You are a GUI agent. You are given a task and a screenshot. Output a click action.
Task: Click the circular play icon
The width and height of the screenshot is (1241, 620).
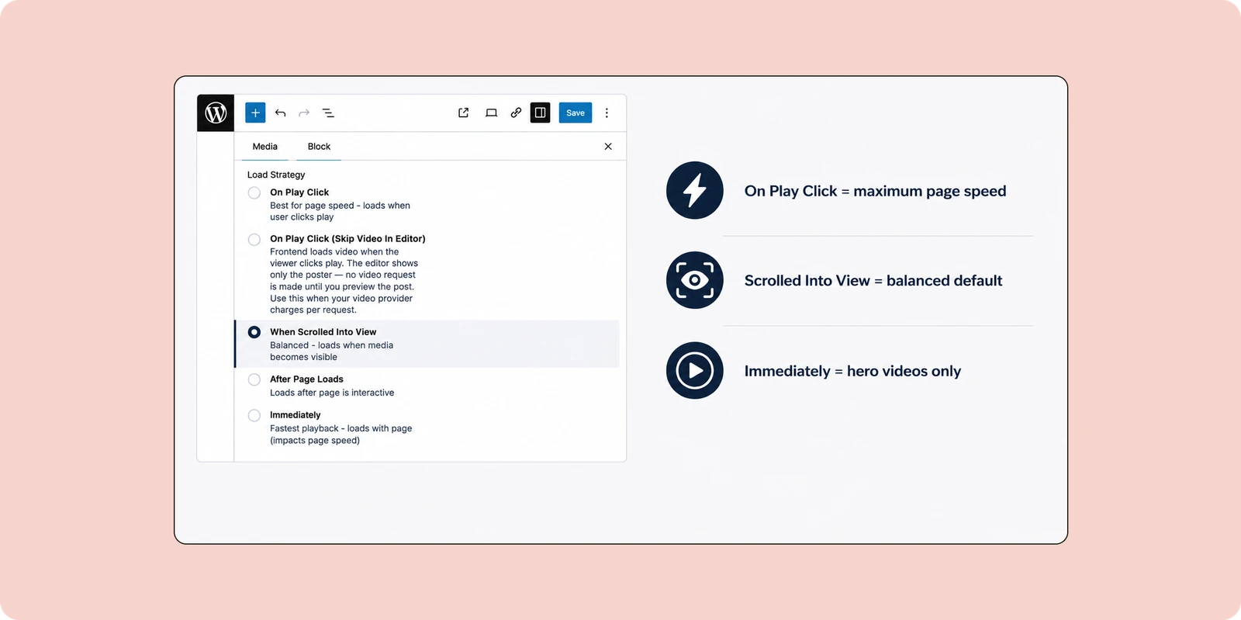coord(695,370)
